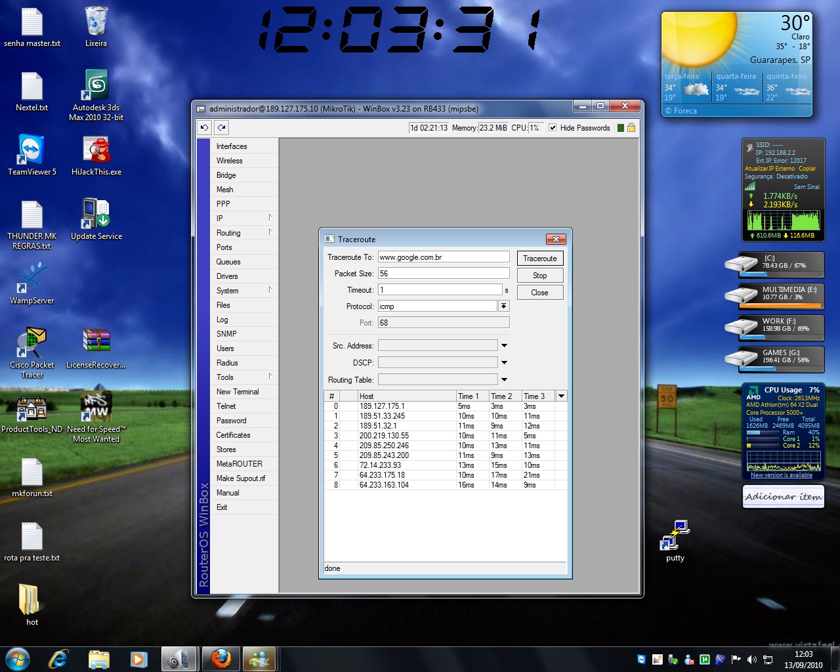The width and height of the screenshot is (840, 672).
Task: Open Need for Speed Most Wanted icon
Action: click(x=96, y=417)
